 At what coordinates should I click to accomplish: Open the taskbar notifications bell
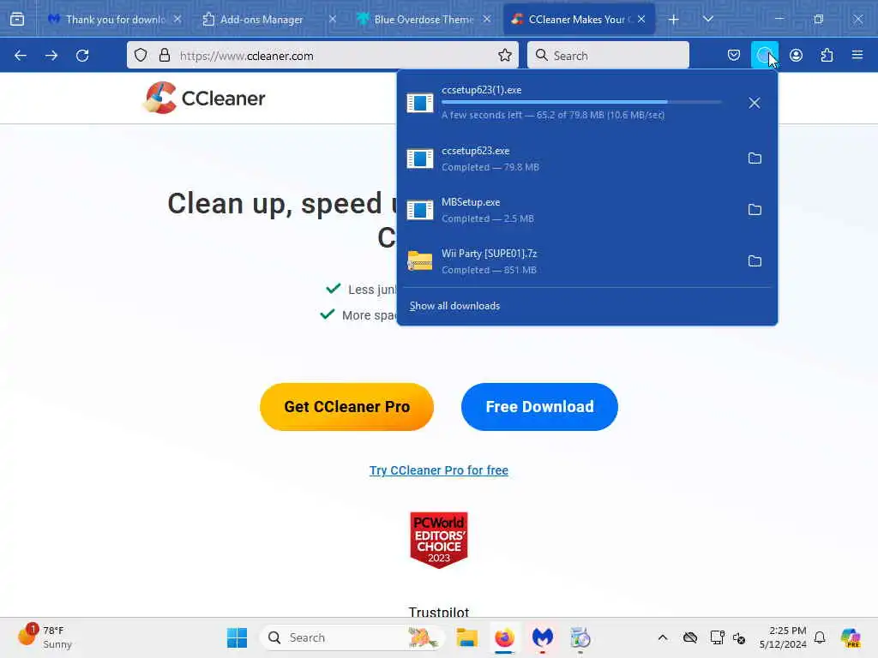pos(820,637)
